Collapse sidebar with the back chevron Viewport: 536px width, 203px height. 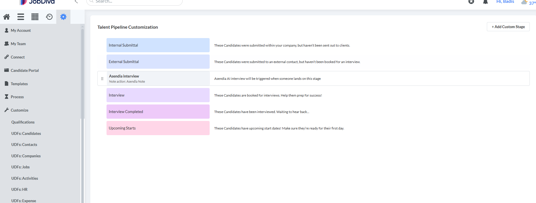76,2
